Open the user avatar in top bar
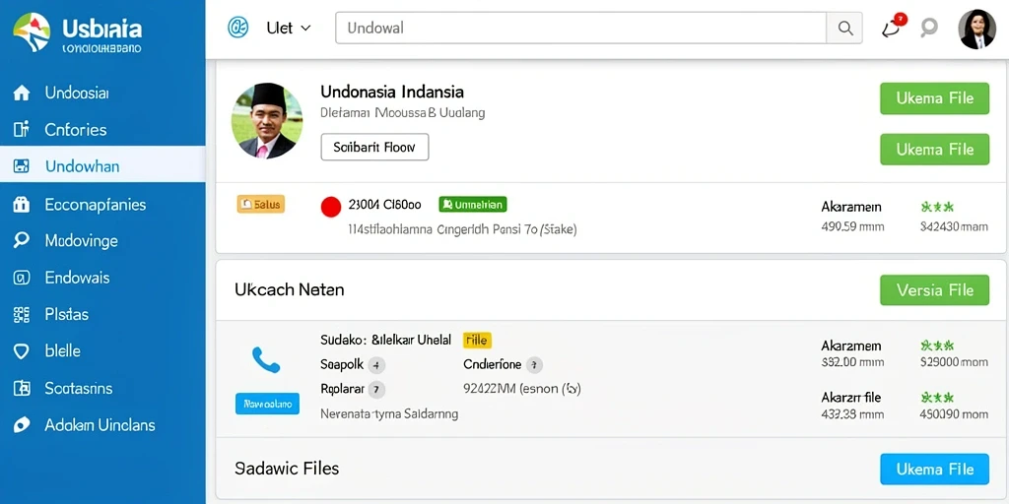Screen dimensions: 1009x504 point(976,29)
